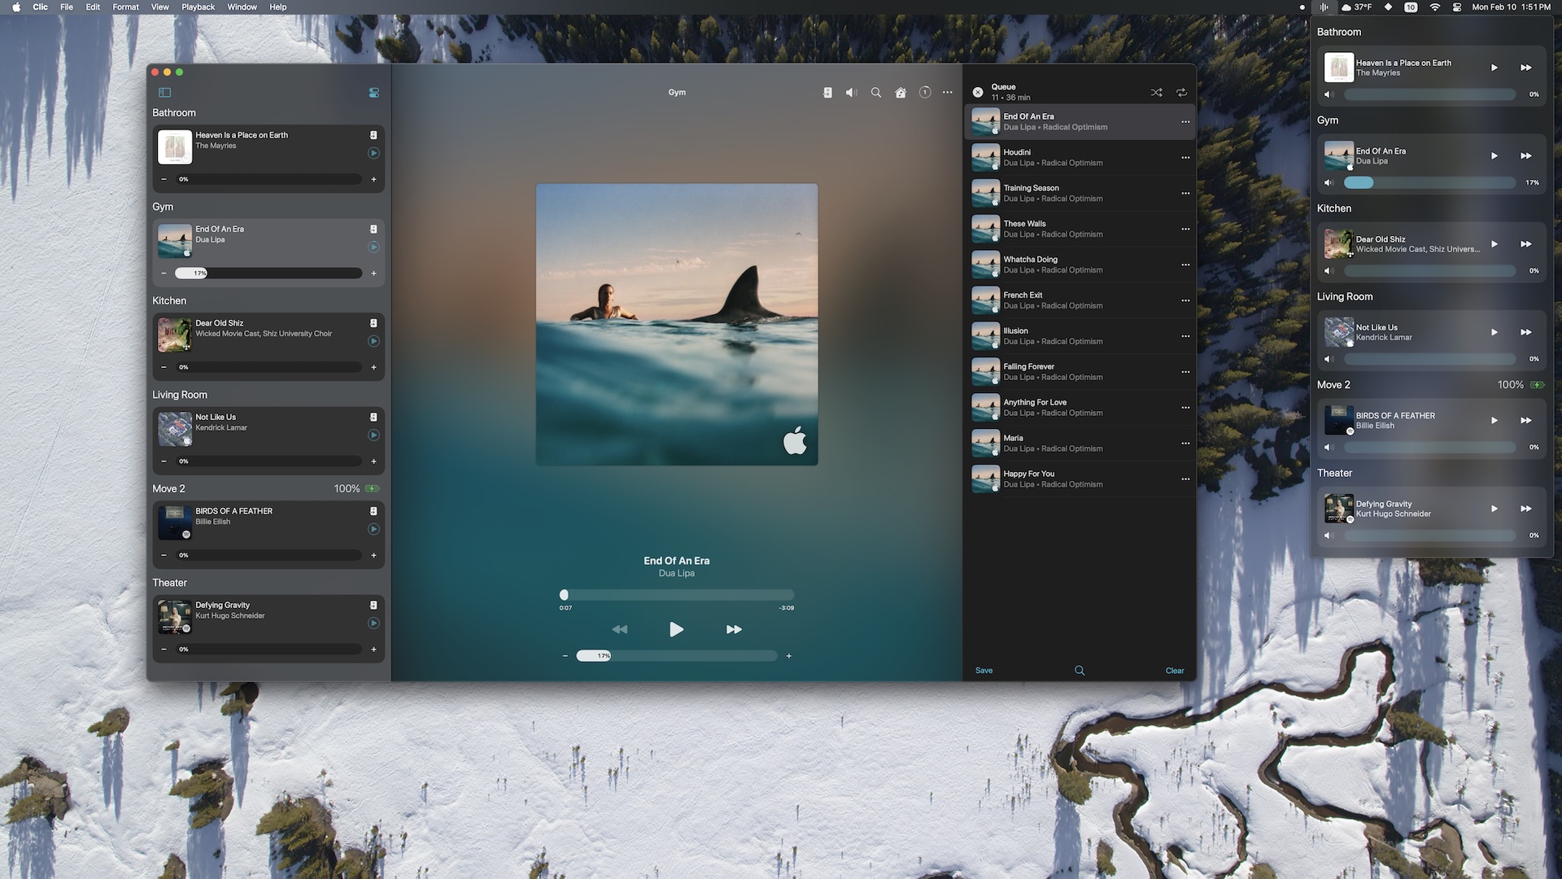The image size is (1562, 879).
Task: Open the Playback menu
Action: [198, 7]
